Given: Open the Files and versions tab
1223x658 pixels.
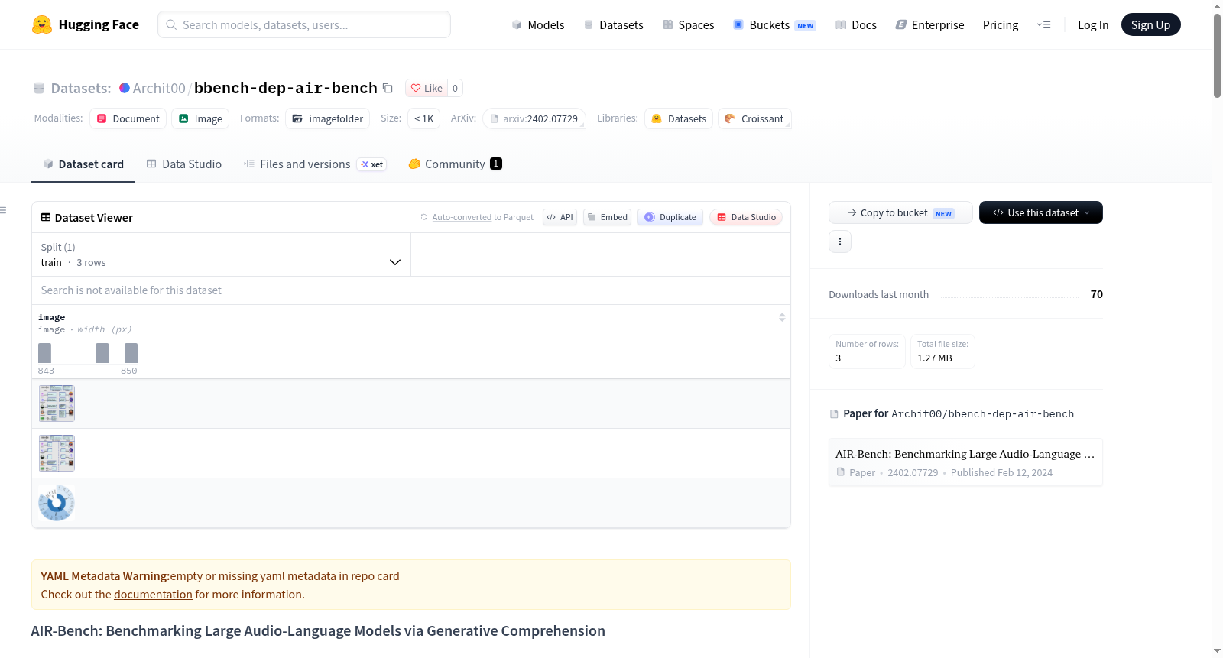Looking at the screenshot, I should [x=315, y=164].
